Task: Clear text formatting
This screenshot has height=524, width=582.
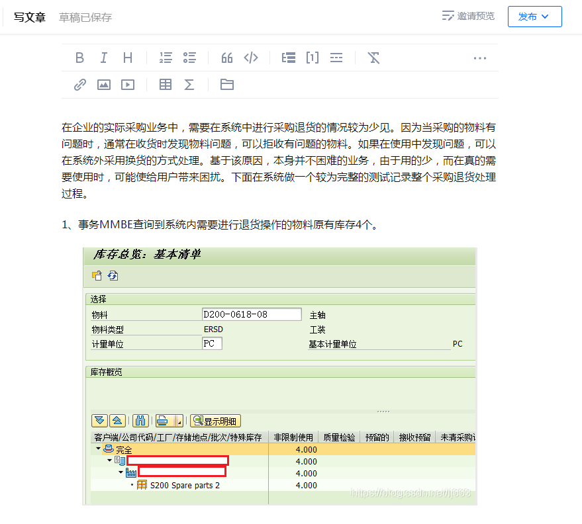Action: pos(374,58)
